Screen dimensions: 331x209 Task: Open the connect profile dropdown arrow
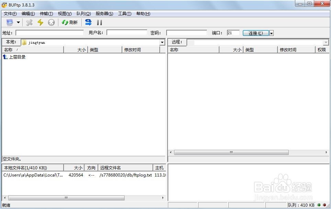pyautogui.click(x=271, y=33)
